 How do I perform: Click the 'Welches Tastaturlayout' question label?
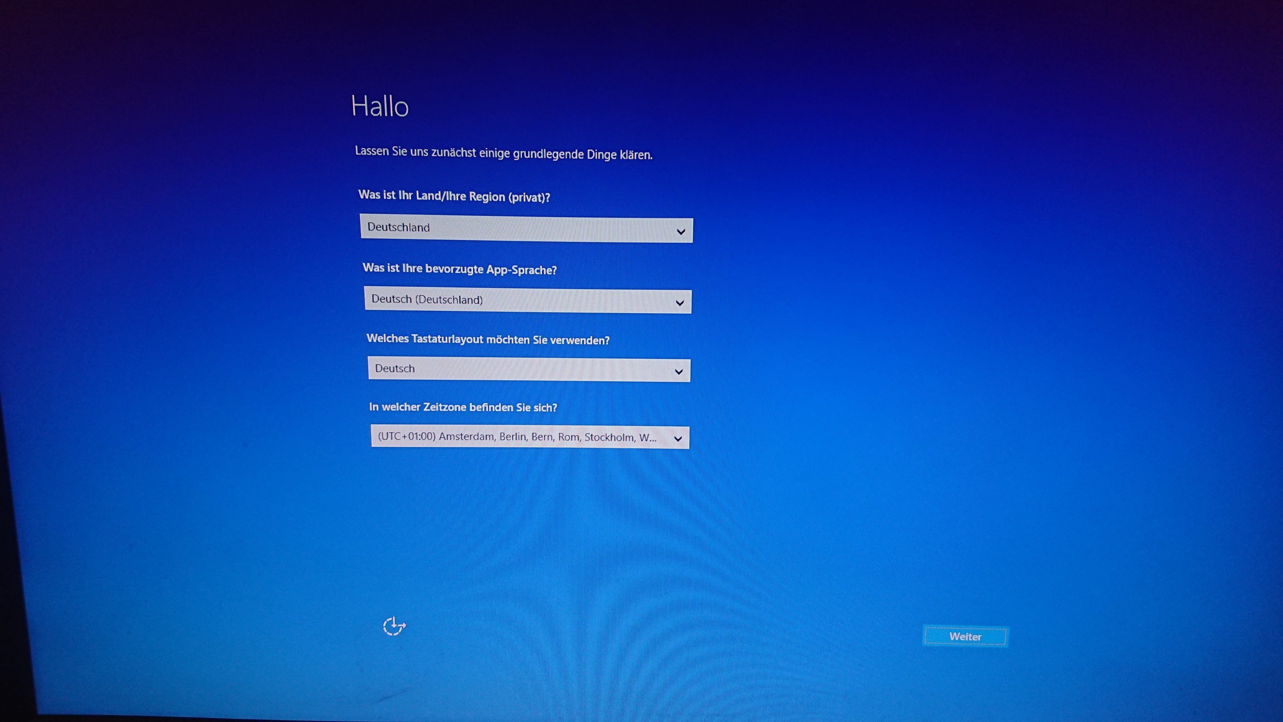point(487,340)
